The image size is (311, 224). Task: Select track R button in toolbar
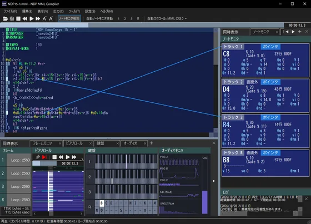click(138, 19)
